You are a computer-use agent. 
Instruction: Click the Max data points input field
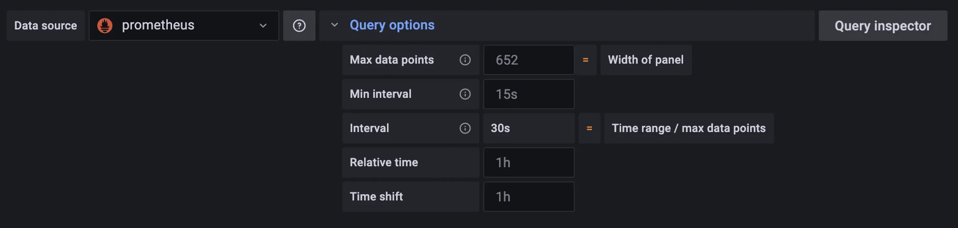[x=529, y=60]
